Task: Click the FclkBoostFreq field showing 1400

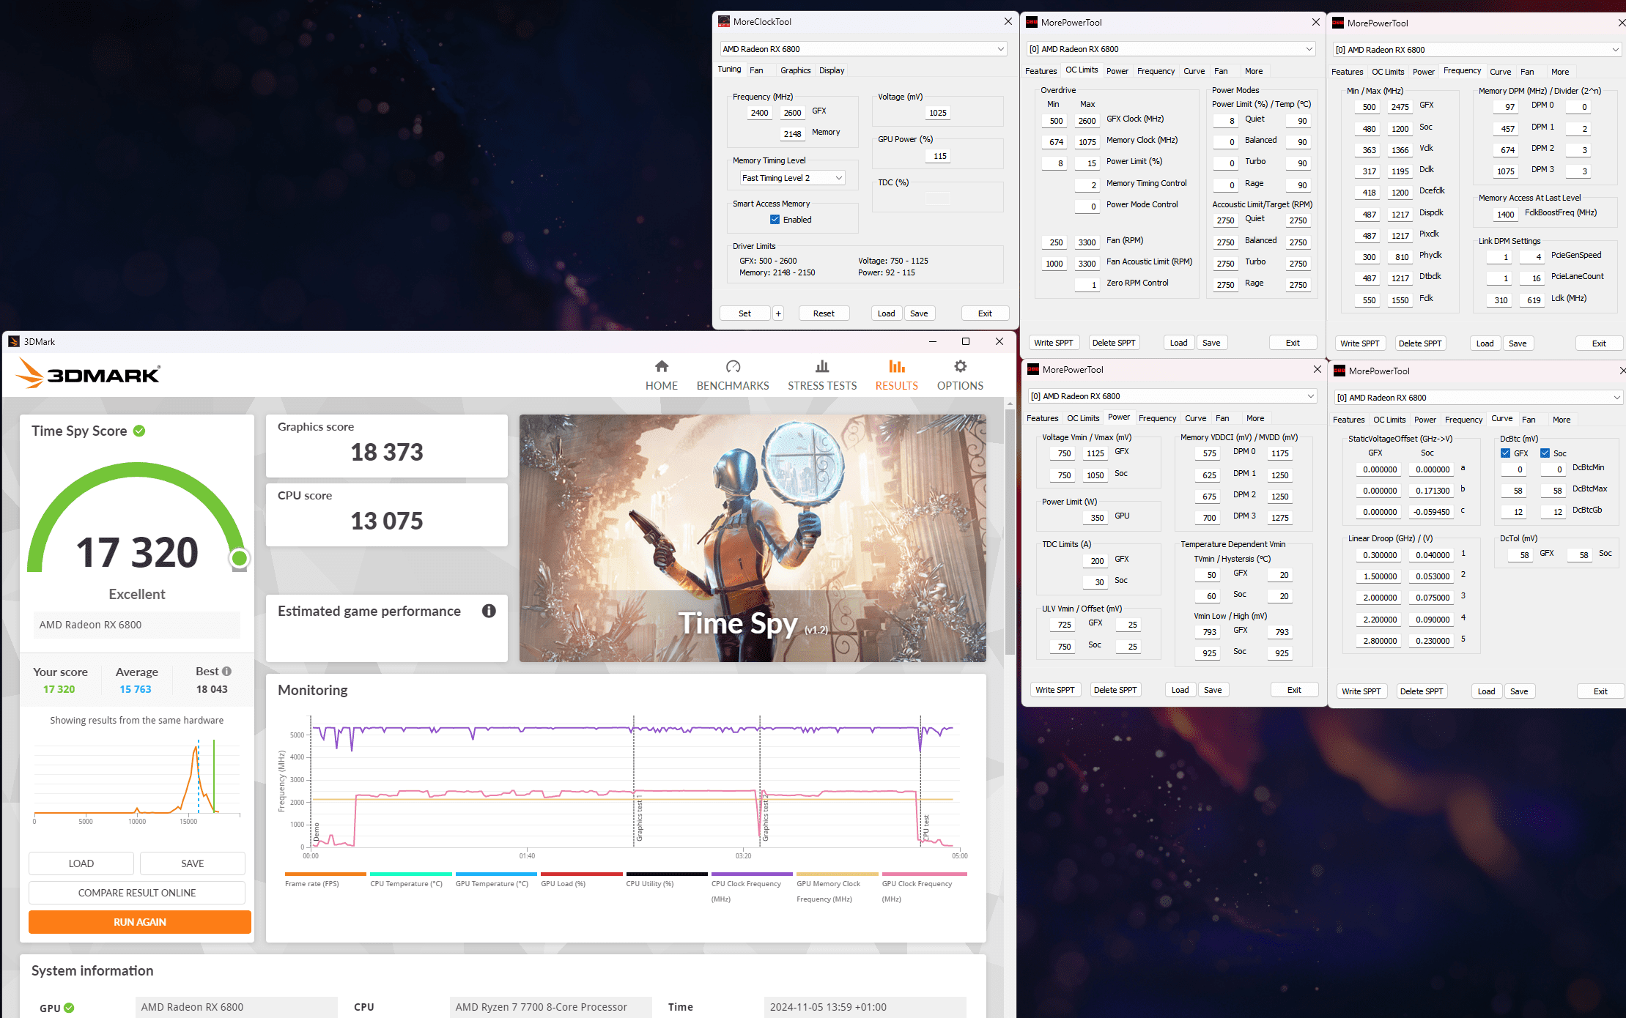Action: pos(1505,215)
